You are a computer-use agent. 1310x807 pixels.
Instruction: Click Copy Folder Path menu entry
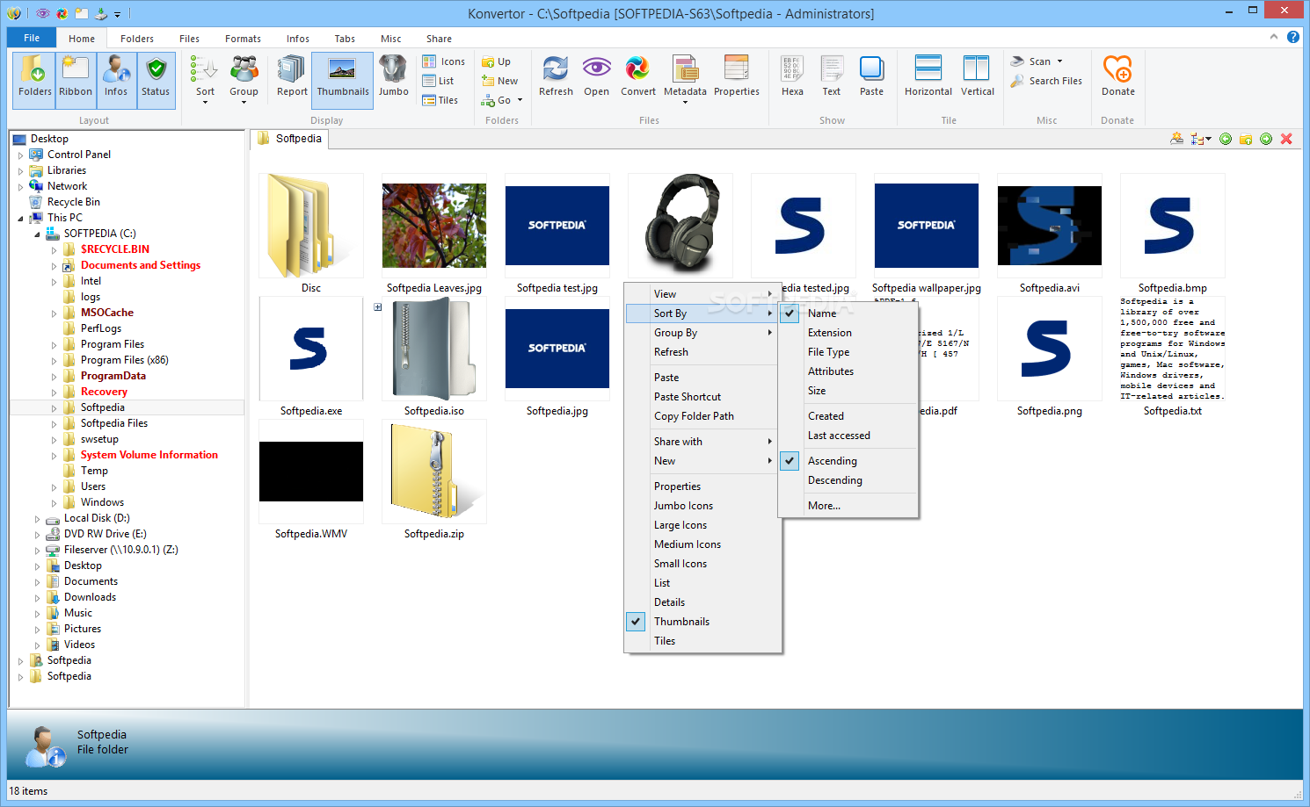coord(702,416)
